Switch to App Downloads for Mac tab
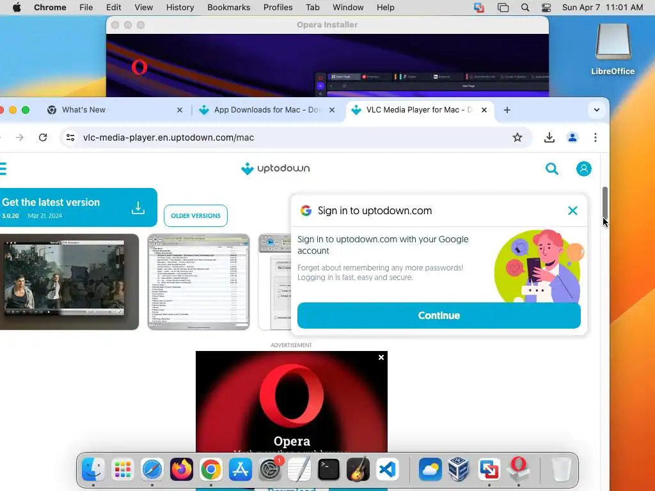 coord(267,110)
